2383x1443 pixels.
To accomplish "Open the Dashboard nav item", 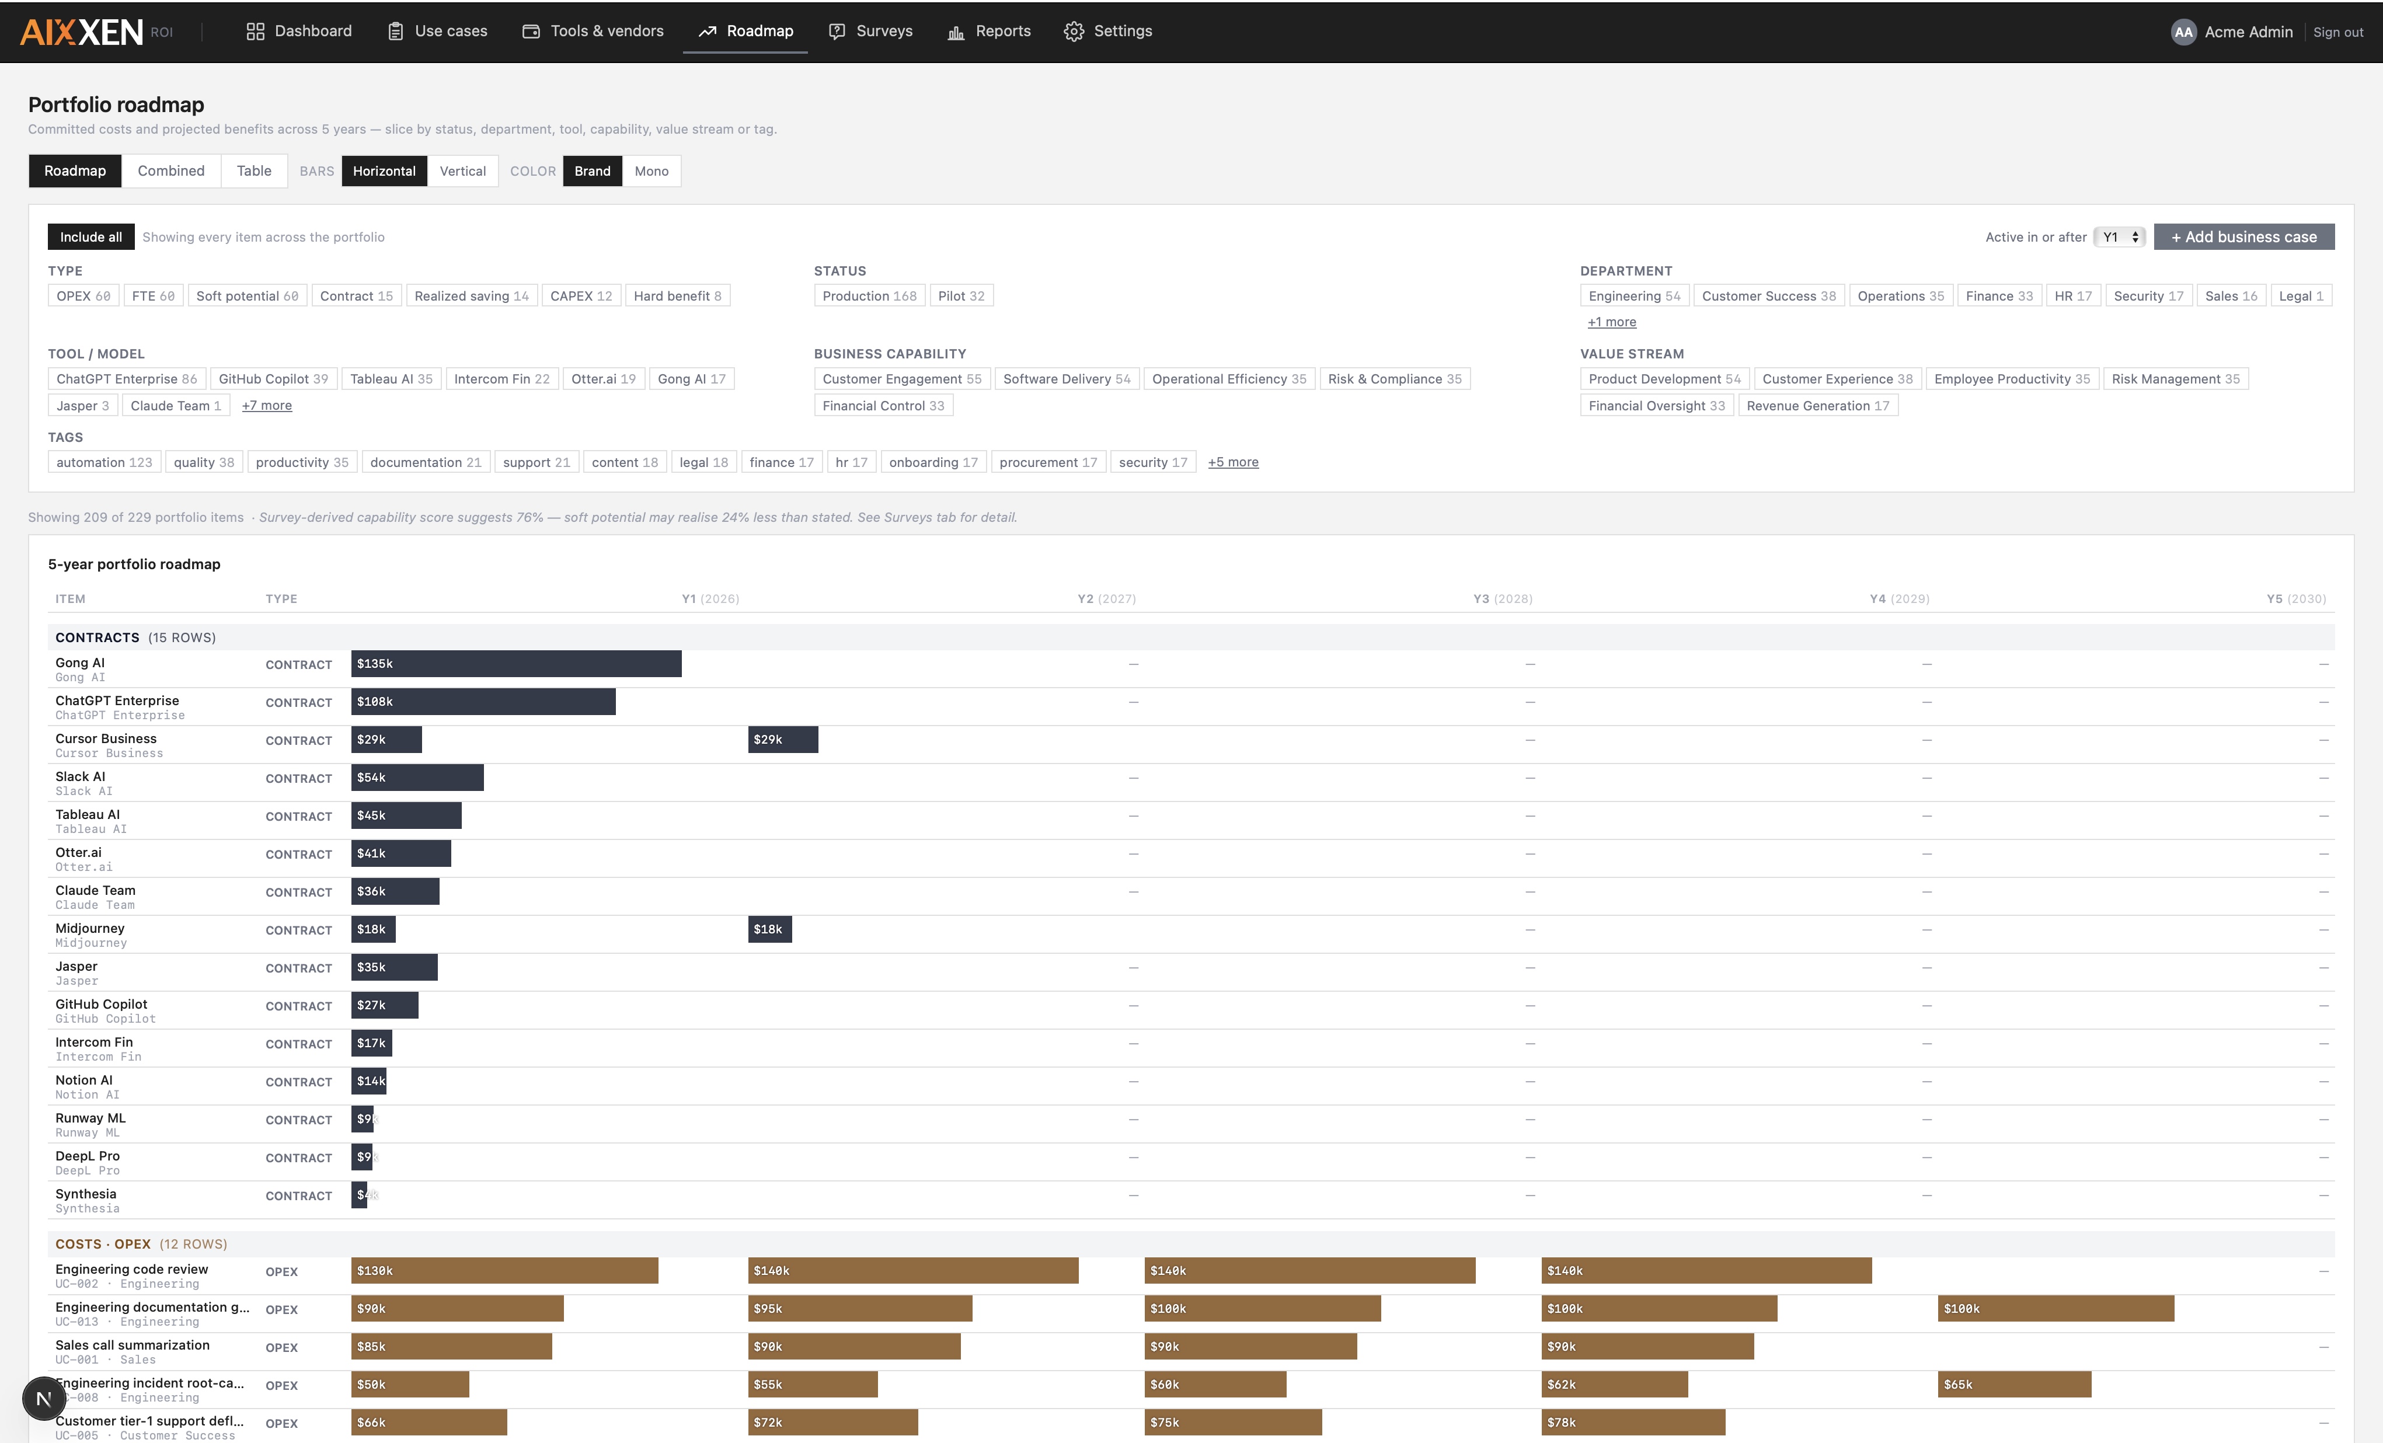I will (x=299, y=31).
